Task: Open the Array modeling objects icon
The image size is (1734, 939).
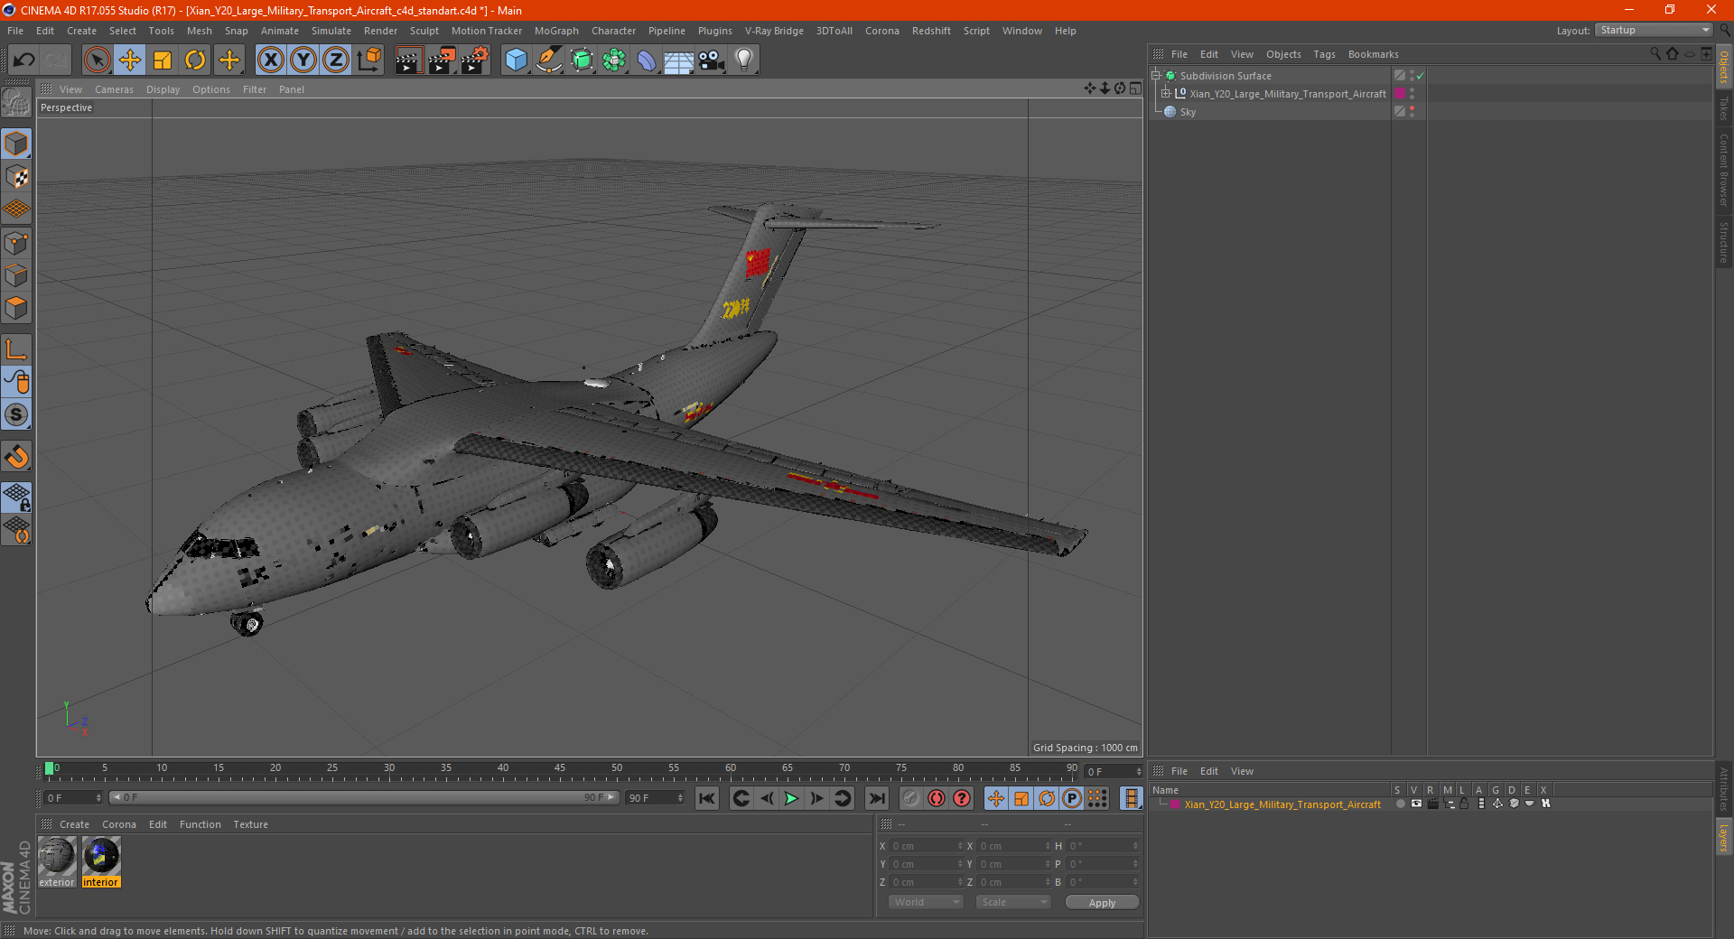Action: tap(614, 60)
